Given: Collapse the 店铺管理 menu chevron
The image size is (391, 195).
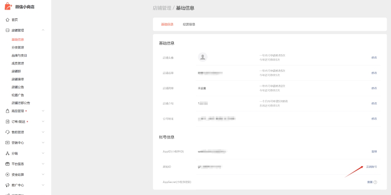Looking at the screenshot, I should click(x=43, y=30).
